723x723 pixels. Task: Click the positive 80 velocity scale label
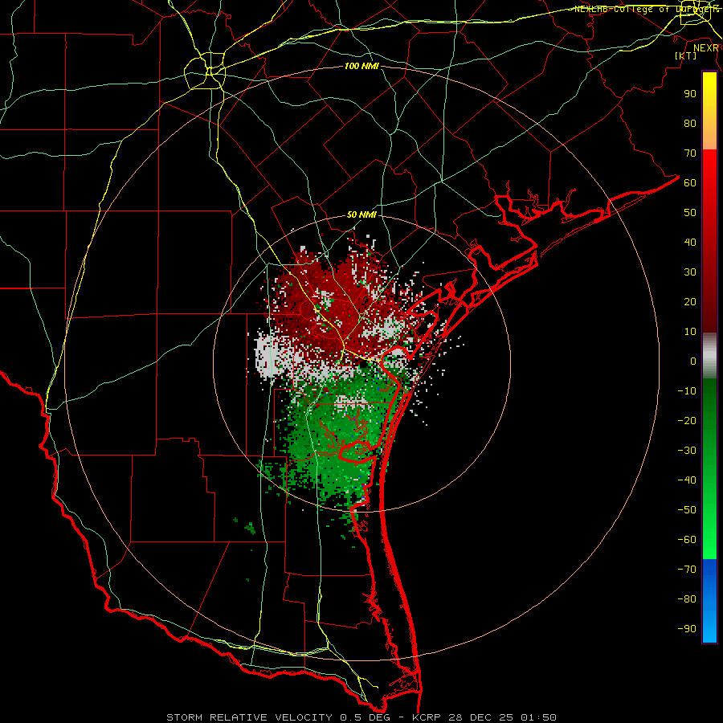coord(690,123)
